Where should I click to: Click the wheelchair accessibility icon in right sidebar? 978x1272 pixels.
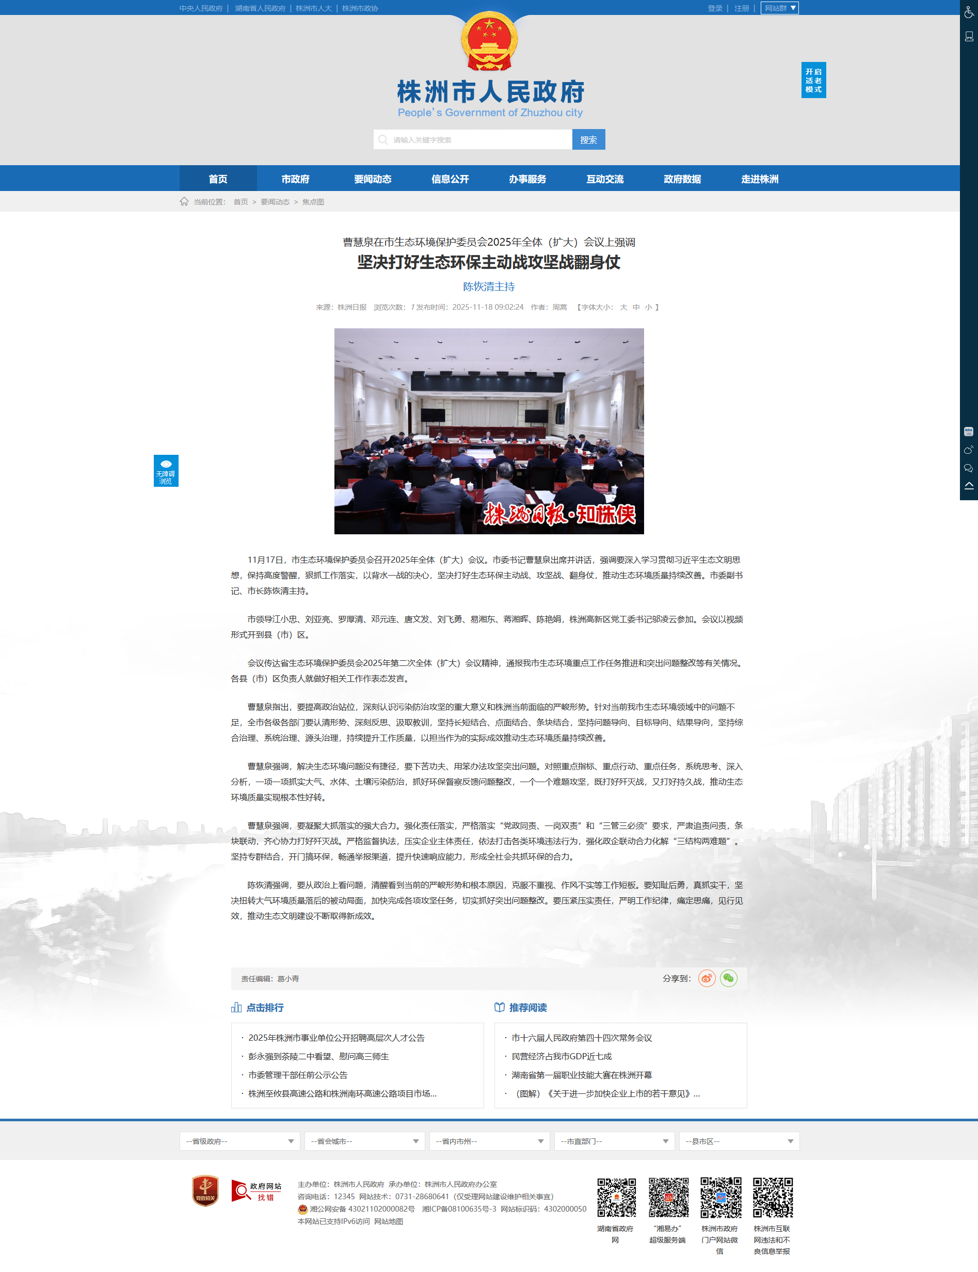pyautogui.click(x=968, y=12)
